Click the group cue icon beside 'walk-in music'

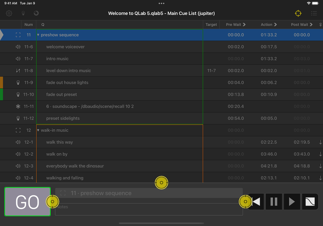point(18,130)
